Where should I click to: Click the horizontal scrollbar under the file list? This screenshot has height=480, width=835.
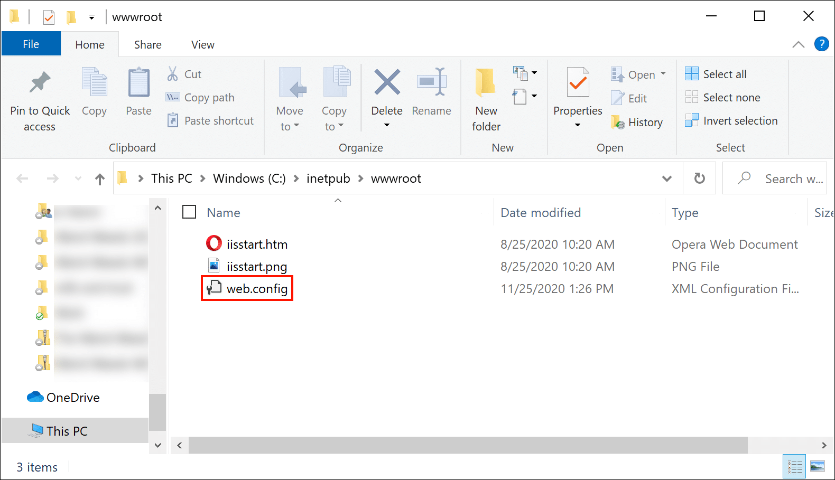pos(468,445)
